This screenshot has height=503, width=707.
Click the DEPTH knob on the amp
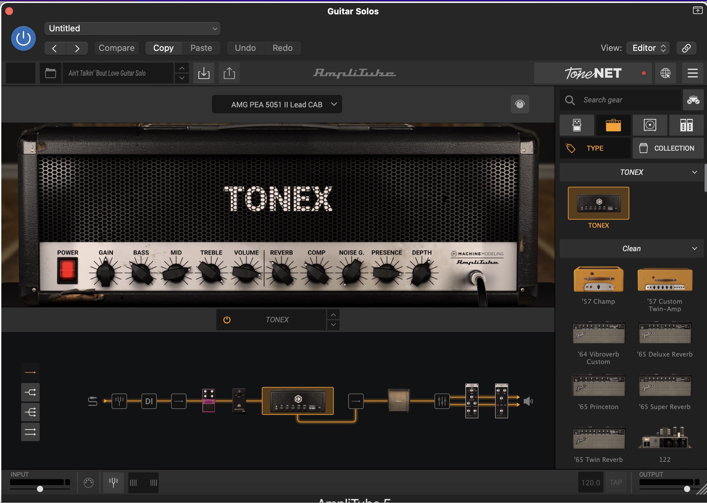coord(422,272)
